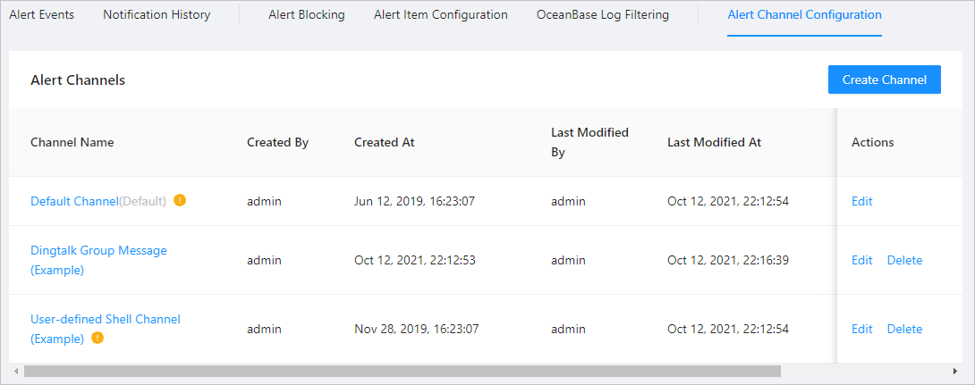Screen dimensions: 975x385
Task: Edit the Default Channel
Action: pyautogui.click(x=861, y=201)
